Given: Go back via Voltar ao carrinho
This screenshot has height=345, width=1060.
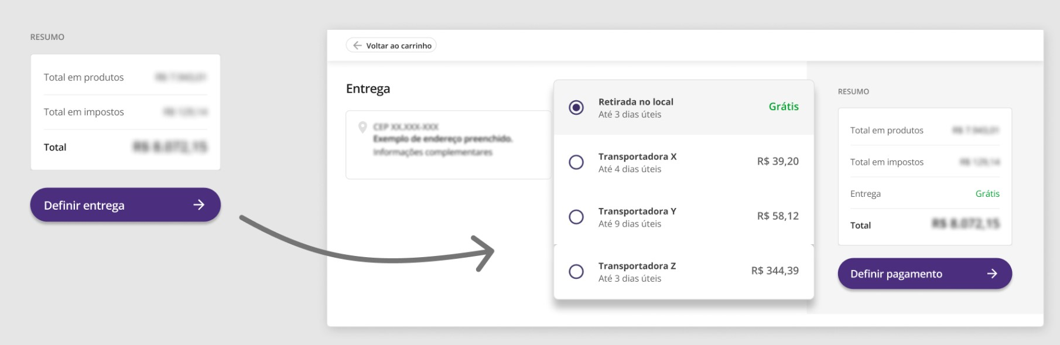Looking at the screenshot, I should pyautogui.click(x=398, y=46).
